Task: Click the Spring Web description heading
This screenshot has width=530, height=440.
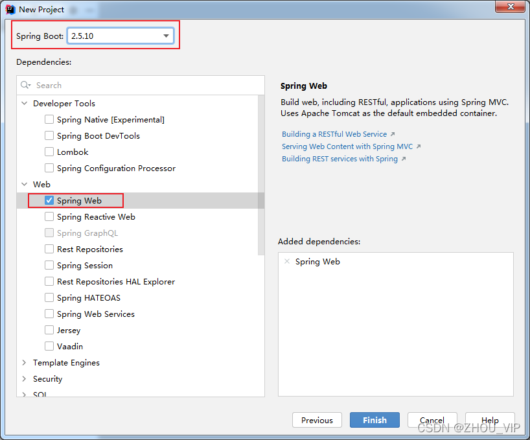Action: (303, 86)
